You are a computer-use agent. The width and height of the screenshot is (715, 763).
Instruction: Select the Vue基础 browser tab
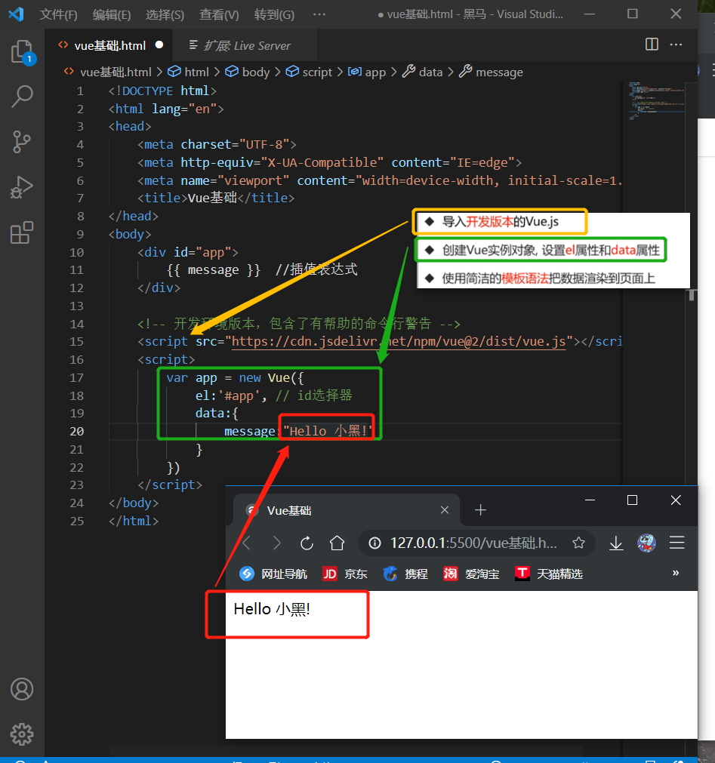(x=347, y=510)
